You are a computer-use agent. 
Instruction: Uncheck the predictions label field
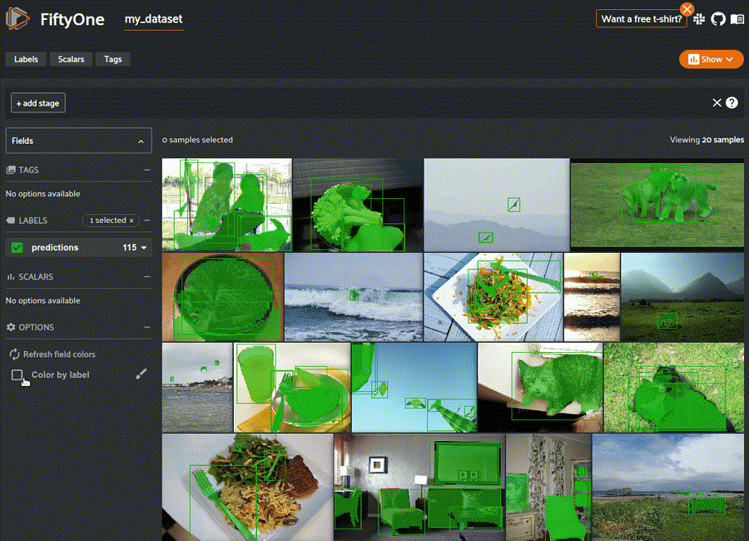pos(17,247)
